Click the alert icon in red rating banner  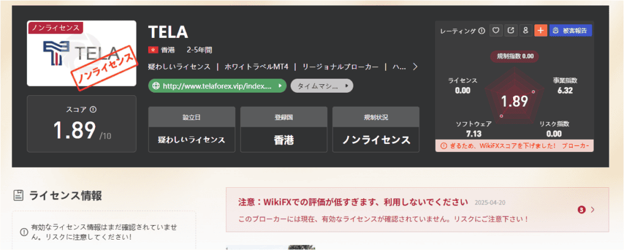pos(443,146)
